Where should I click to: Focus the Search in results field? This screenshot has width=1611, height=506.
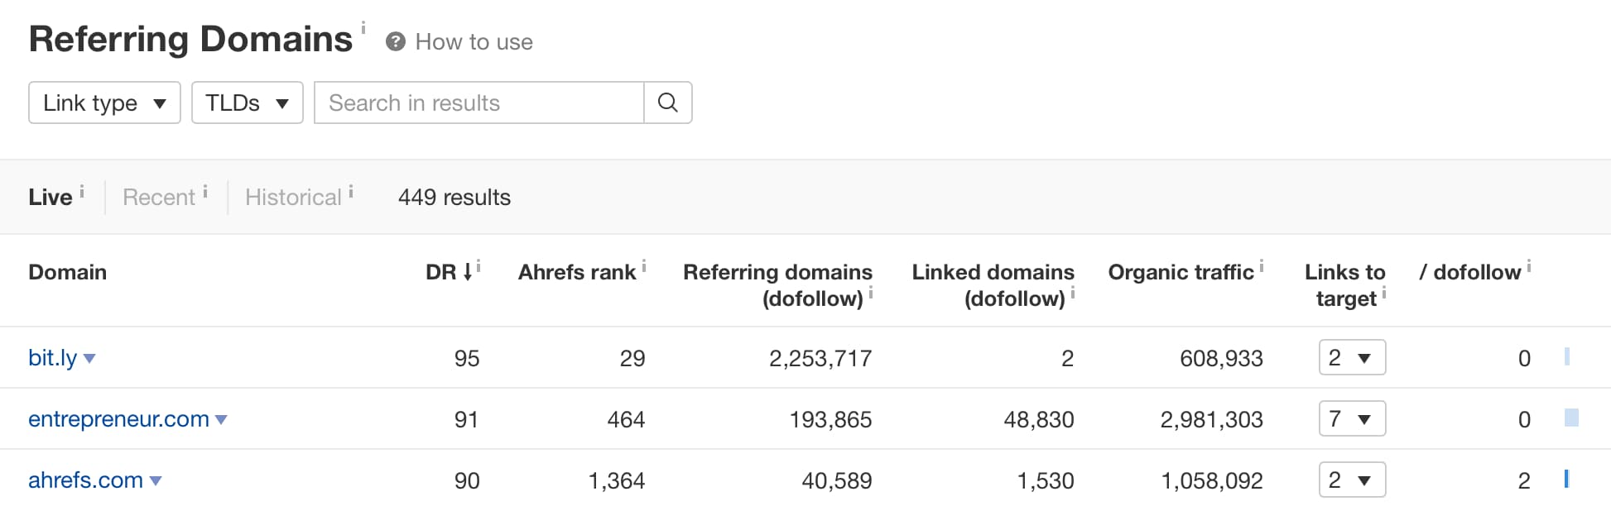tap(479, 103)
